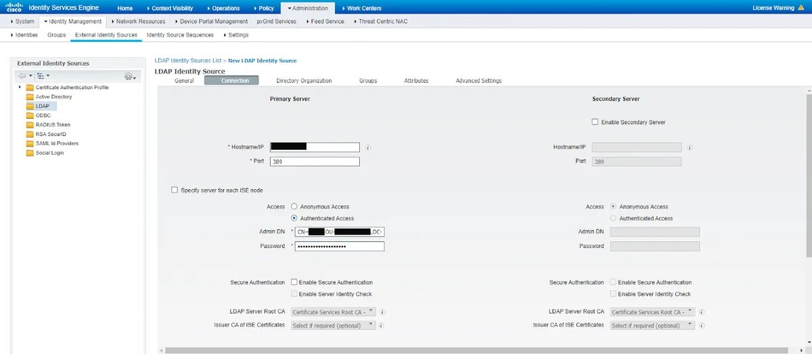Open secondary LDAP Server Root CA dropdown
Viewport: 812px width, 354px height.
(652, 312)
